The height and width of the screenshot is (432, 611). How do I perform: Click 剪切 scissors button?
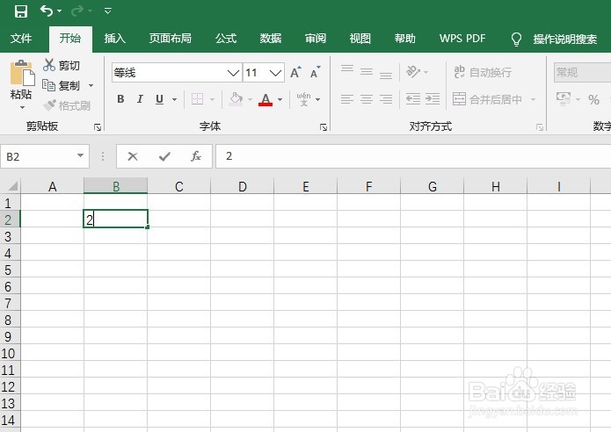(62, 65)
